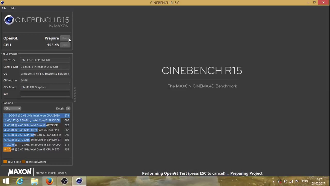Screen dimensions: 330x186
Task: Click the CPU score 153 cb text
Action: (x=53, y=45)
